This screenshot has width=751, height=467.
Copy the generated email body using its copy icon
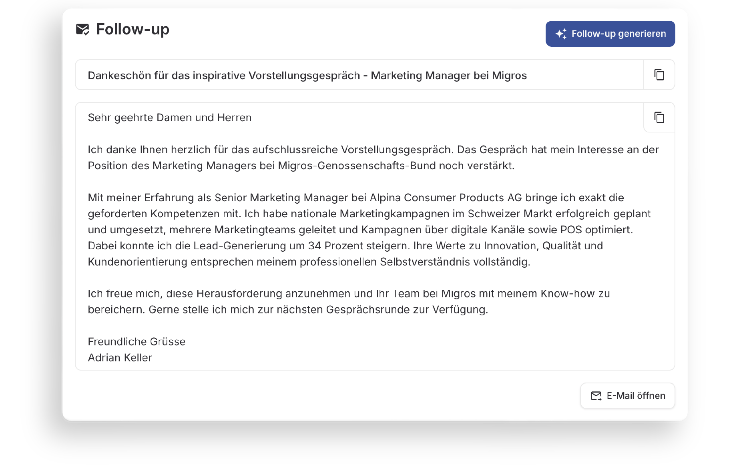(x=659, y=117)
